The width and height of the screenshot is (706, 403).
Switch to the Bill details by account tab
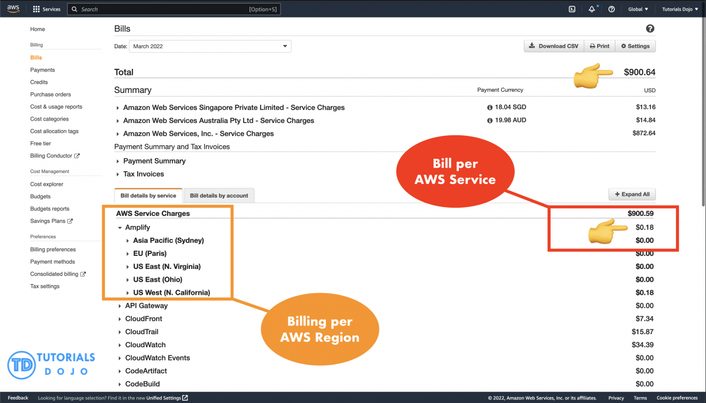click(x=218, y=195)
